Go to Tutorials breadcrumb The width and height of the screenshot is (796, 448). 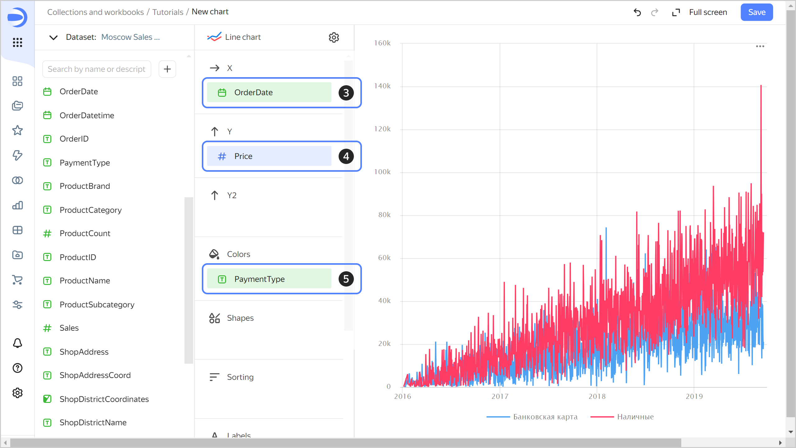[x=168, y=12]
